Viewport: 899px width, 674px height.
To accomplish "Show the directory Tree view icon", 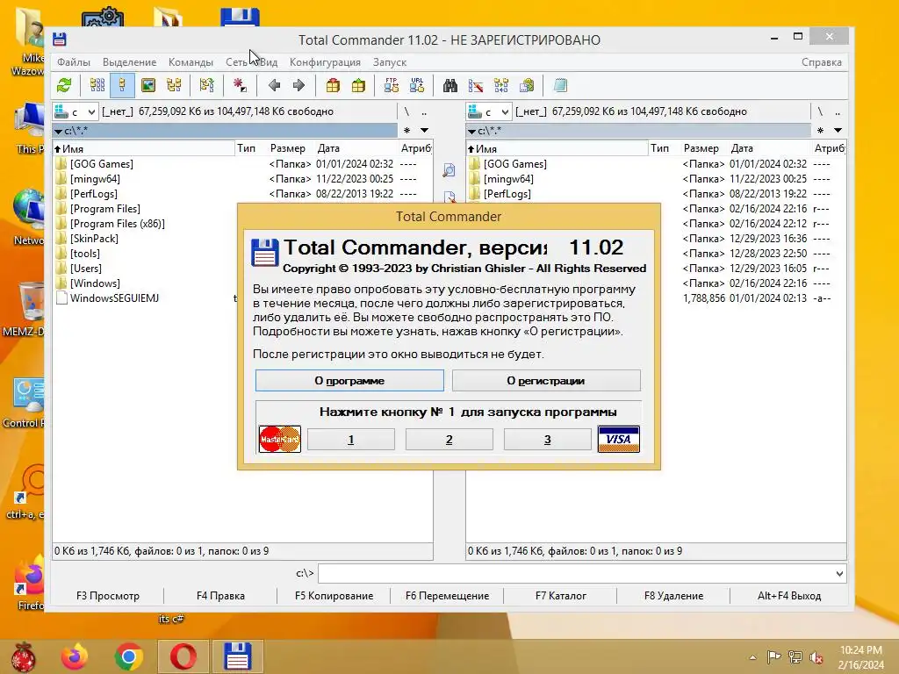I will coord(174,86).
